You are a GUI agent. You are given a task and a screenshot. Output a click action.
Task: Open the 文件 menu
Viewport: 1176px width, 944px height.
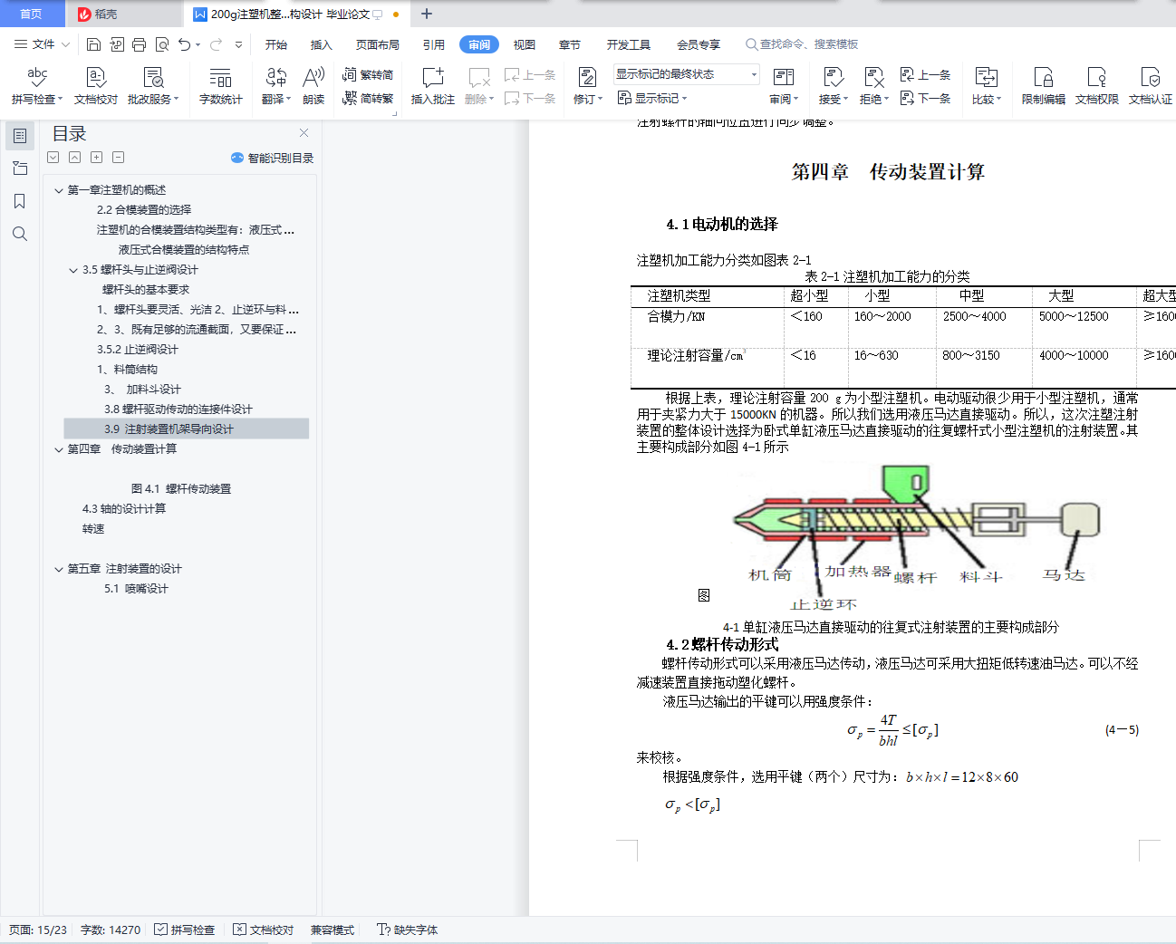[x=42, y=44]
